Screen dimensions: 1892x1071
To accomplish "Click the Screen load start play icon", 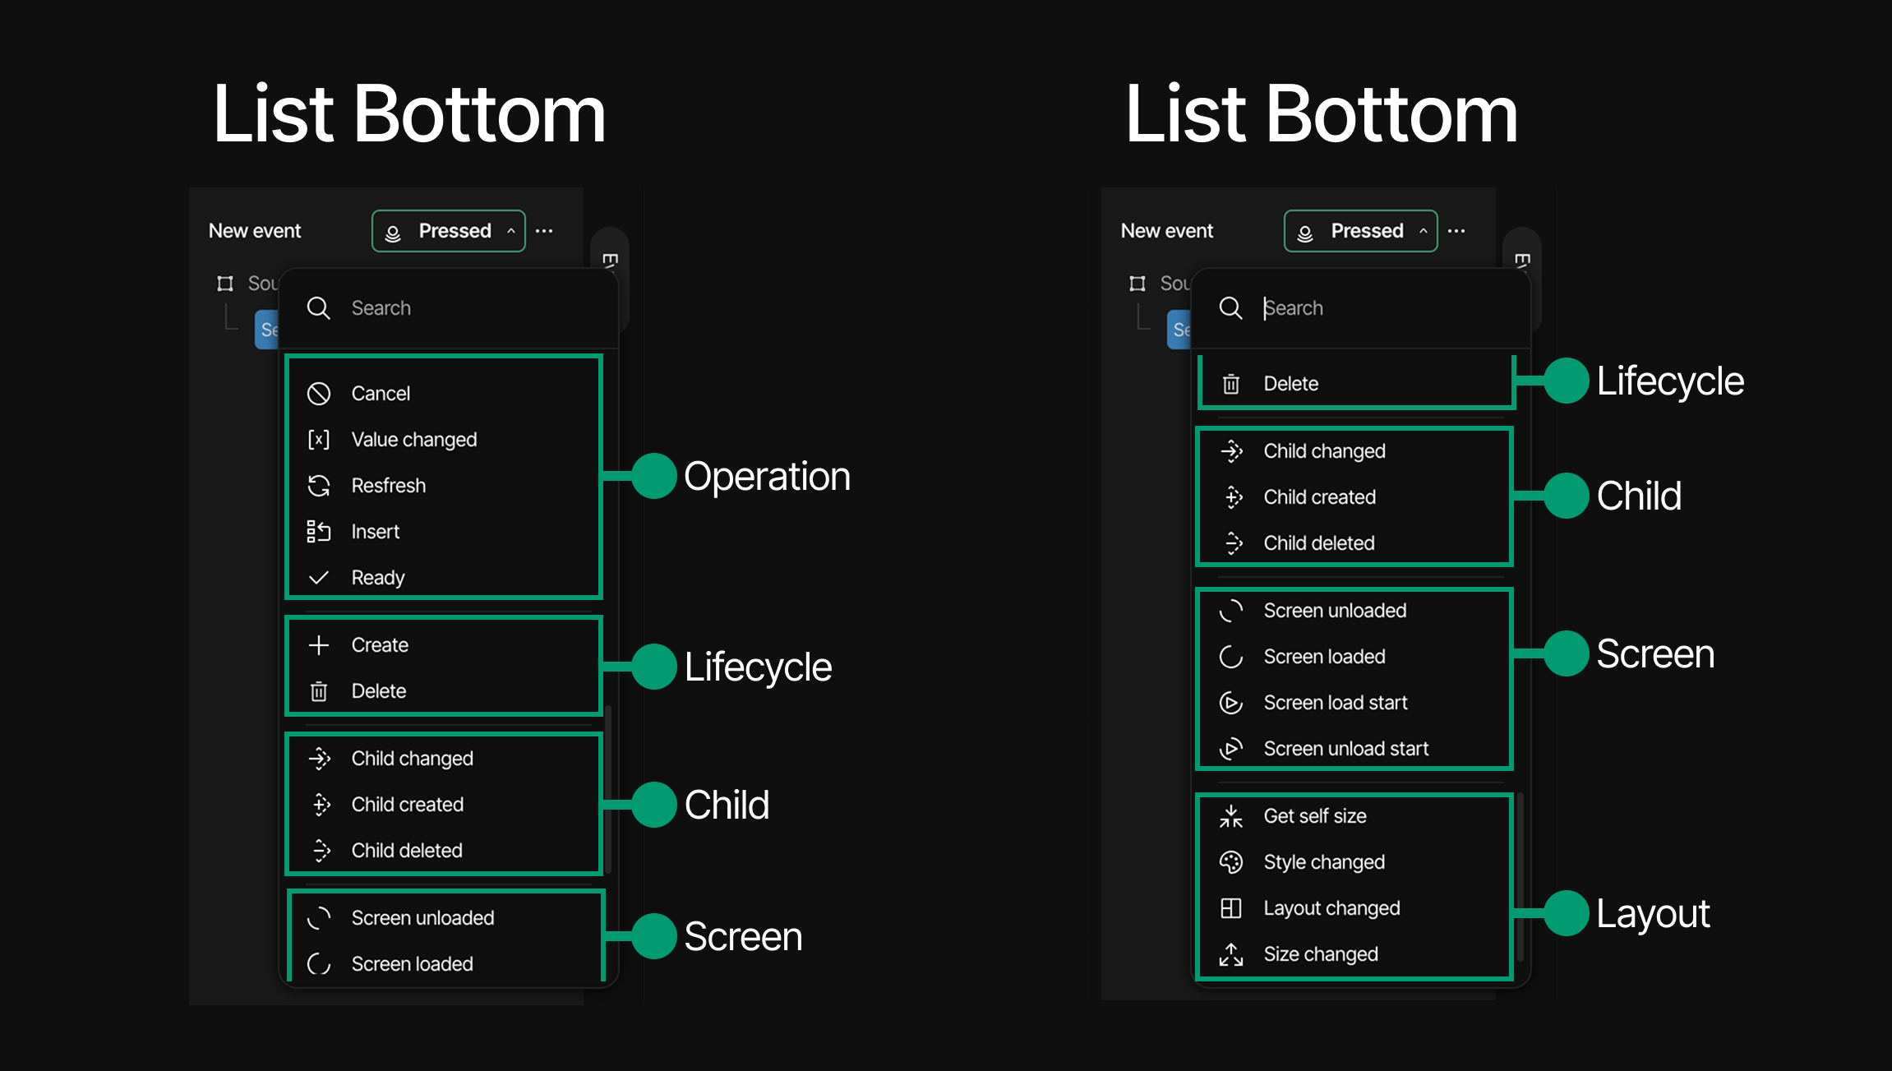I will click(x=1231, y=703).
